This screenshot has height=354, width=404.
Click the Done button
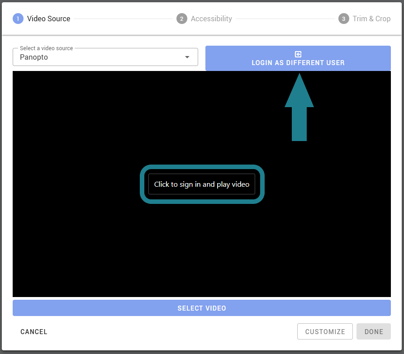tap(374, 331)
